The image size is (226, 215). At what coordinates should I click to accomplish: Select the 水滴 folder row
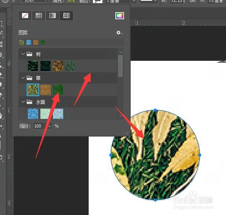pyautogui.click(x=68, y=102)
